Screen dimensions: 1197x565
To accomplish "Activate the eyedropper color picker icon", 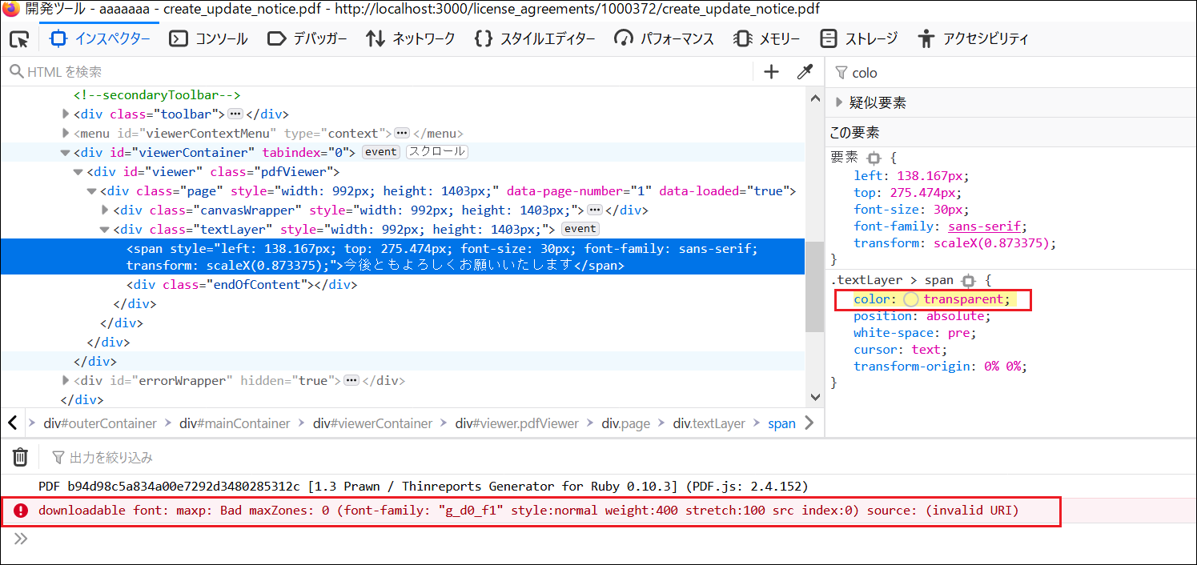I will 805,71.
